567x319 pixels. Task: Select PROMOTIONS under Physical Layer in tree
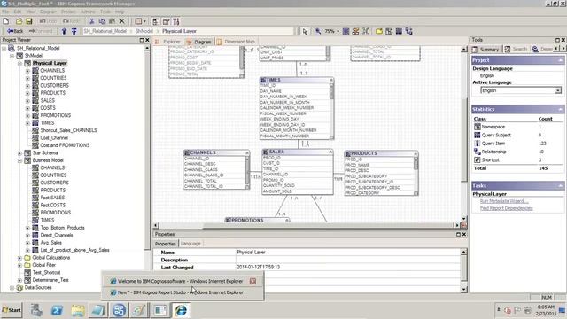tap(55, 115)
